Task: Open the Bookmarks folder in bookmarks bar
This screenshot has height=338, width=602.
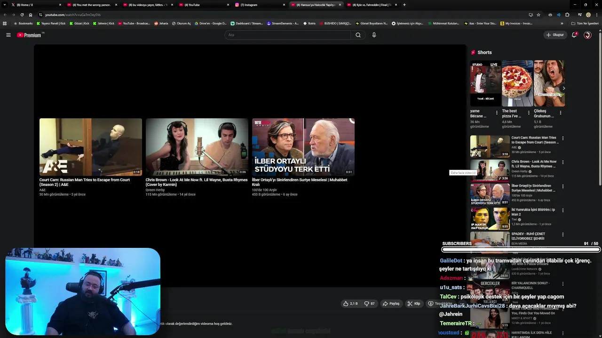Action: (24, 23)
